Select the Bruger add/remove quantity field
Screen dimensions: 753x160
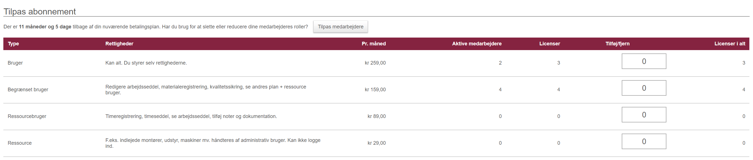[644, 61]
